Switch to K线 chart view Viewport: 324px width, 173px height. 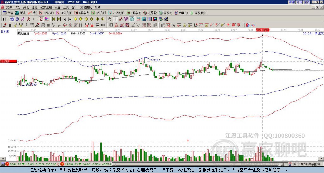(x=32, y=13)
